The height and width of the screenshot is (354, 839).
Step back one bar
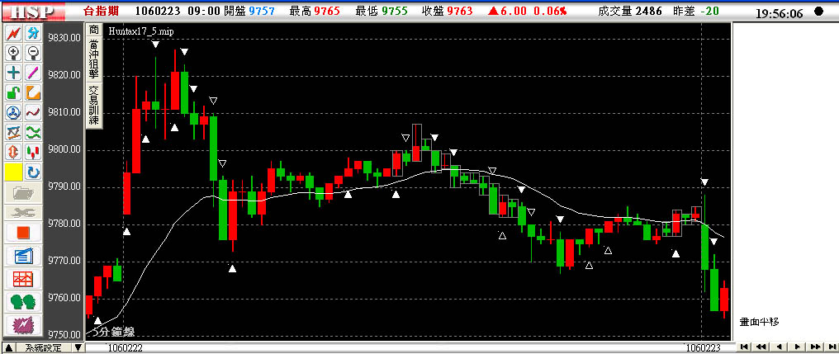point(779,347)
